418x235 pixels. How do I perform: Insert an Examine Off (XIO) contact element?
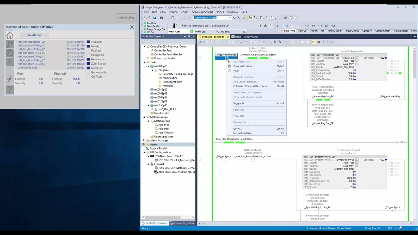pyautogui.click(x=313, y=26)
